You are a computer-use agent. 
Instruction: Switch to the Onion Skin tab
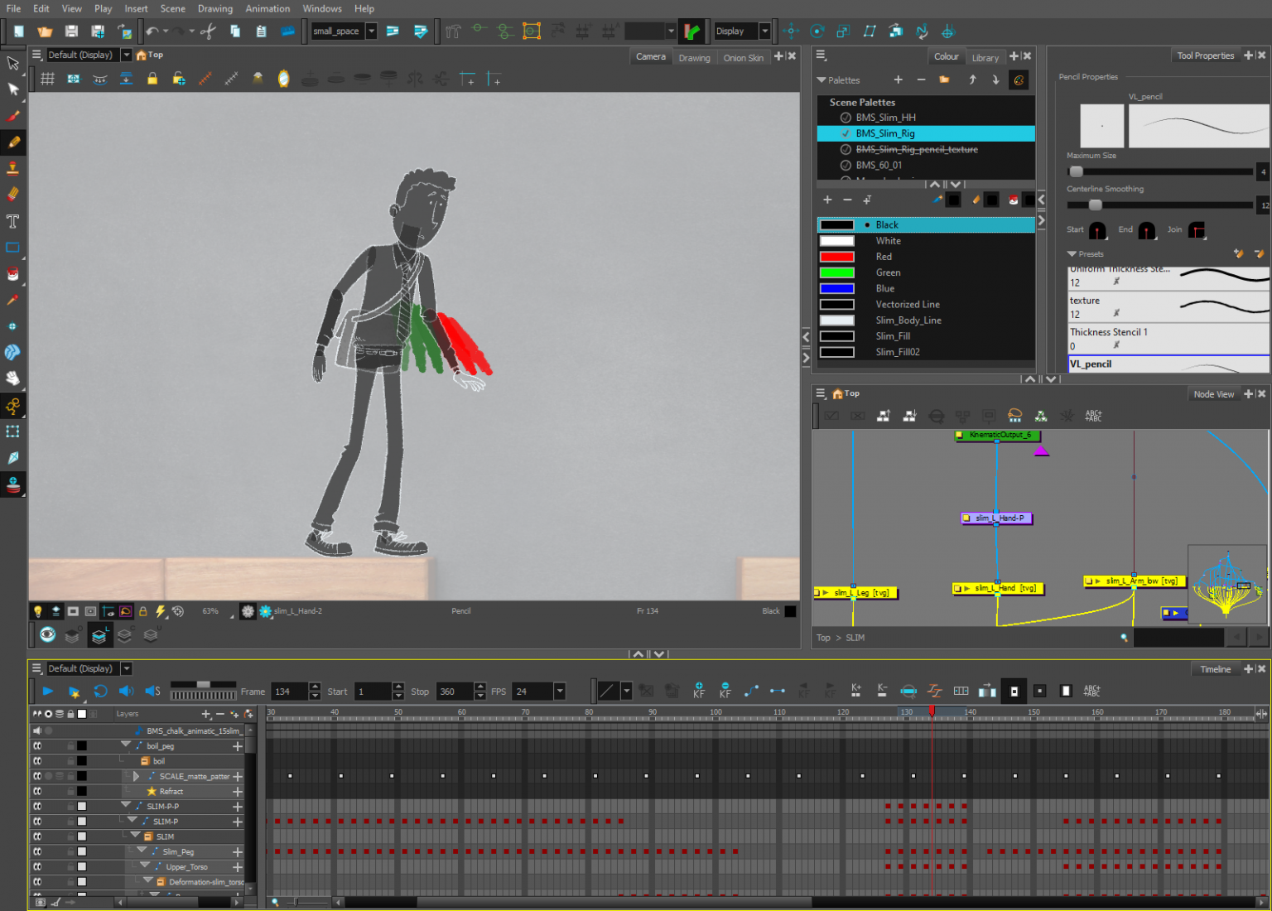(x=743, y=57)
